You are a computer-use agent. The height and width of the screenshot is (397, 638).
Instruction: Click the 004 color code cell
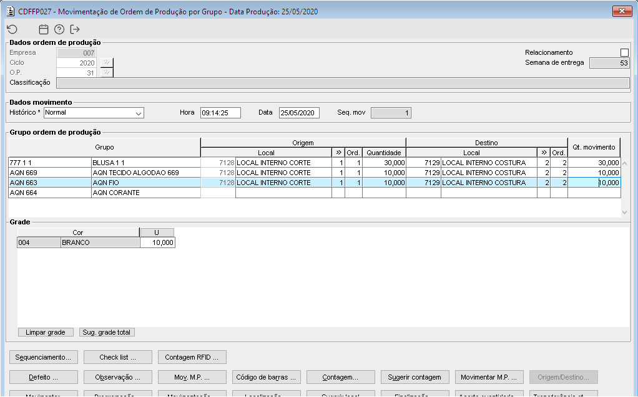click(x=39, y=242)
